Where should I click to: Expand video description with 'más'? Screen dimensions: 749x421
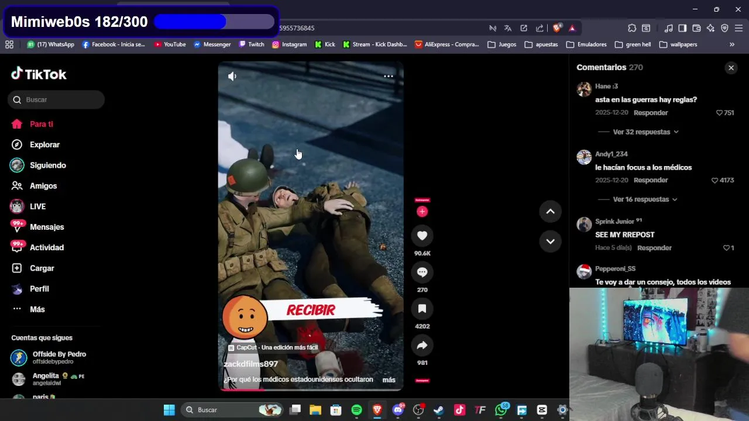coord(389,380)
